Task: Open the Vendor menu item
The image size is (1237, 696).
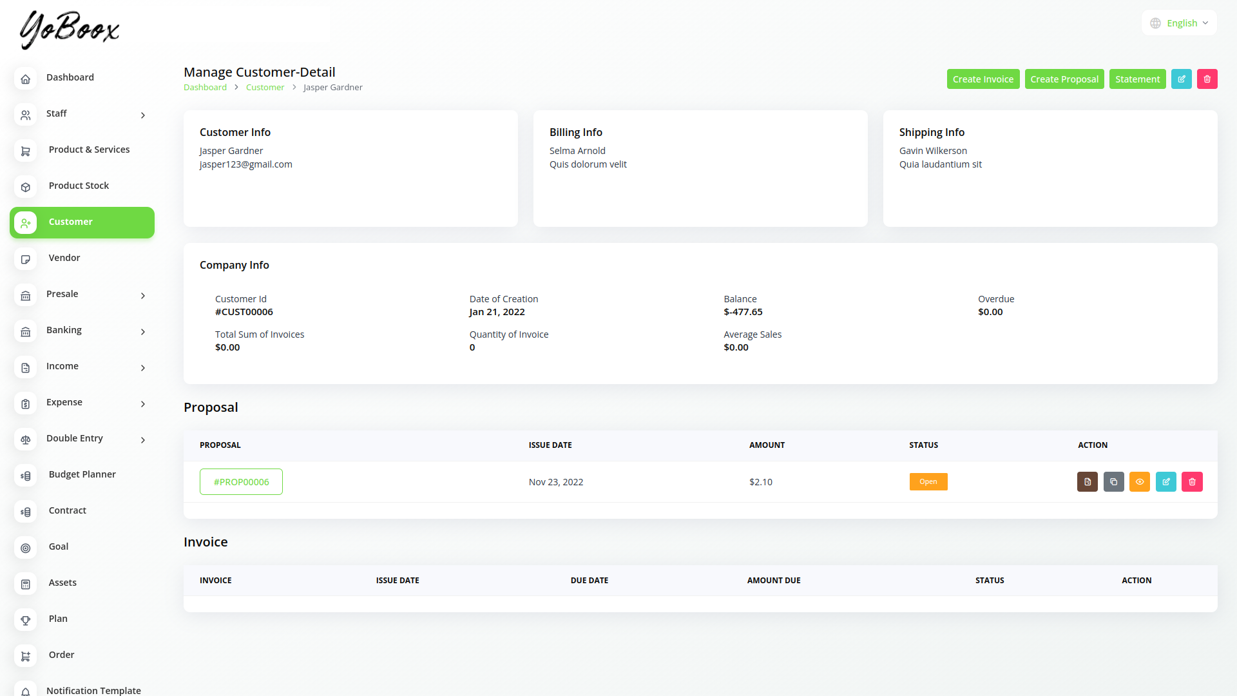Action: tap(64, 258)
